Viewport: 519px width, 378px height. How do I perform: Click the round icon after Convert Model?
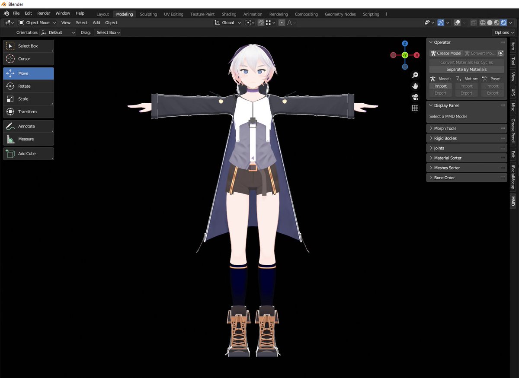point(501,54)
